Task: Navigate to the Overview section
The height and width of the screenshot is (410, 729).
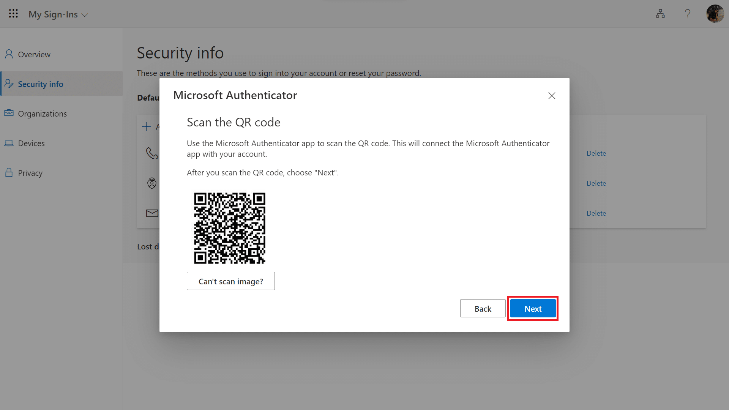Action: [x=34, y=54]
